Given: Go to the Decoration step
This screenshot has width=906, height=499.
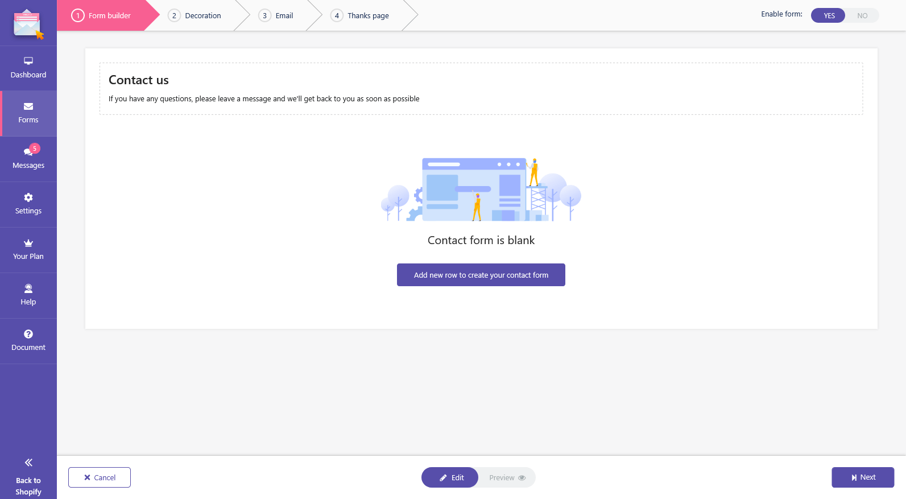Looking at the screenshot, I should click(x=196, y=15).
